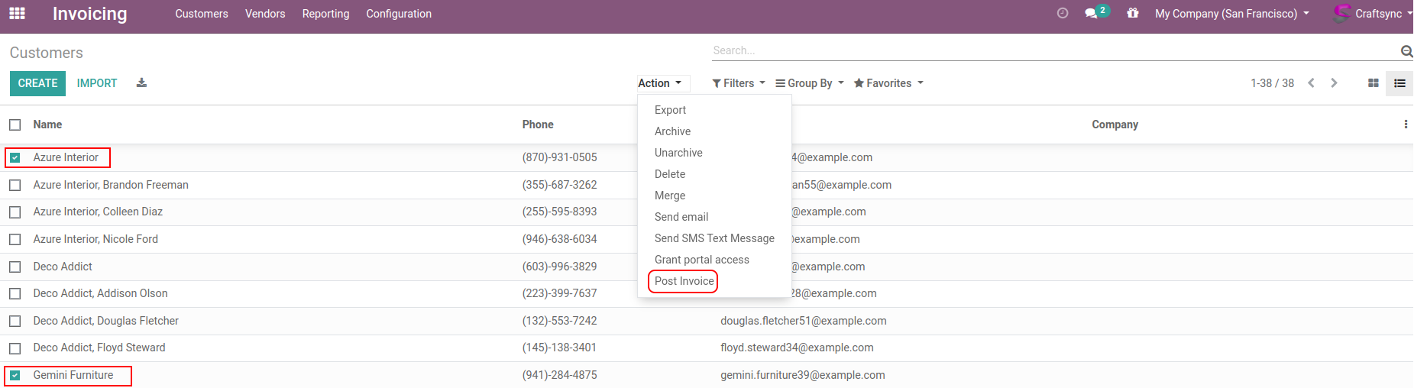Toggle the select-all header checkbox
This screenshot has width=1427, height=388.
pos(15,124)
